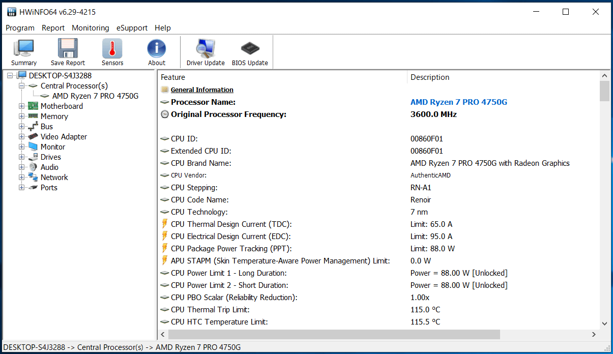The image size is (613, 354).
Task: Click the horizontal scrollbar right arrow
Action: click(x=594, y=334)
